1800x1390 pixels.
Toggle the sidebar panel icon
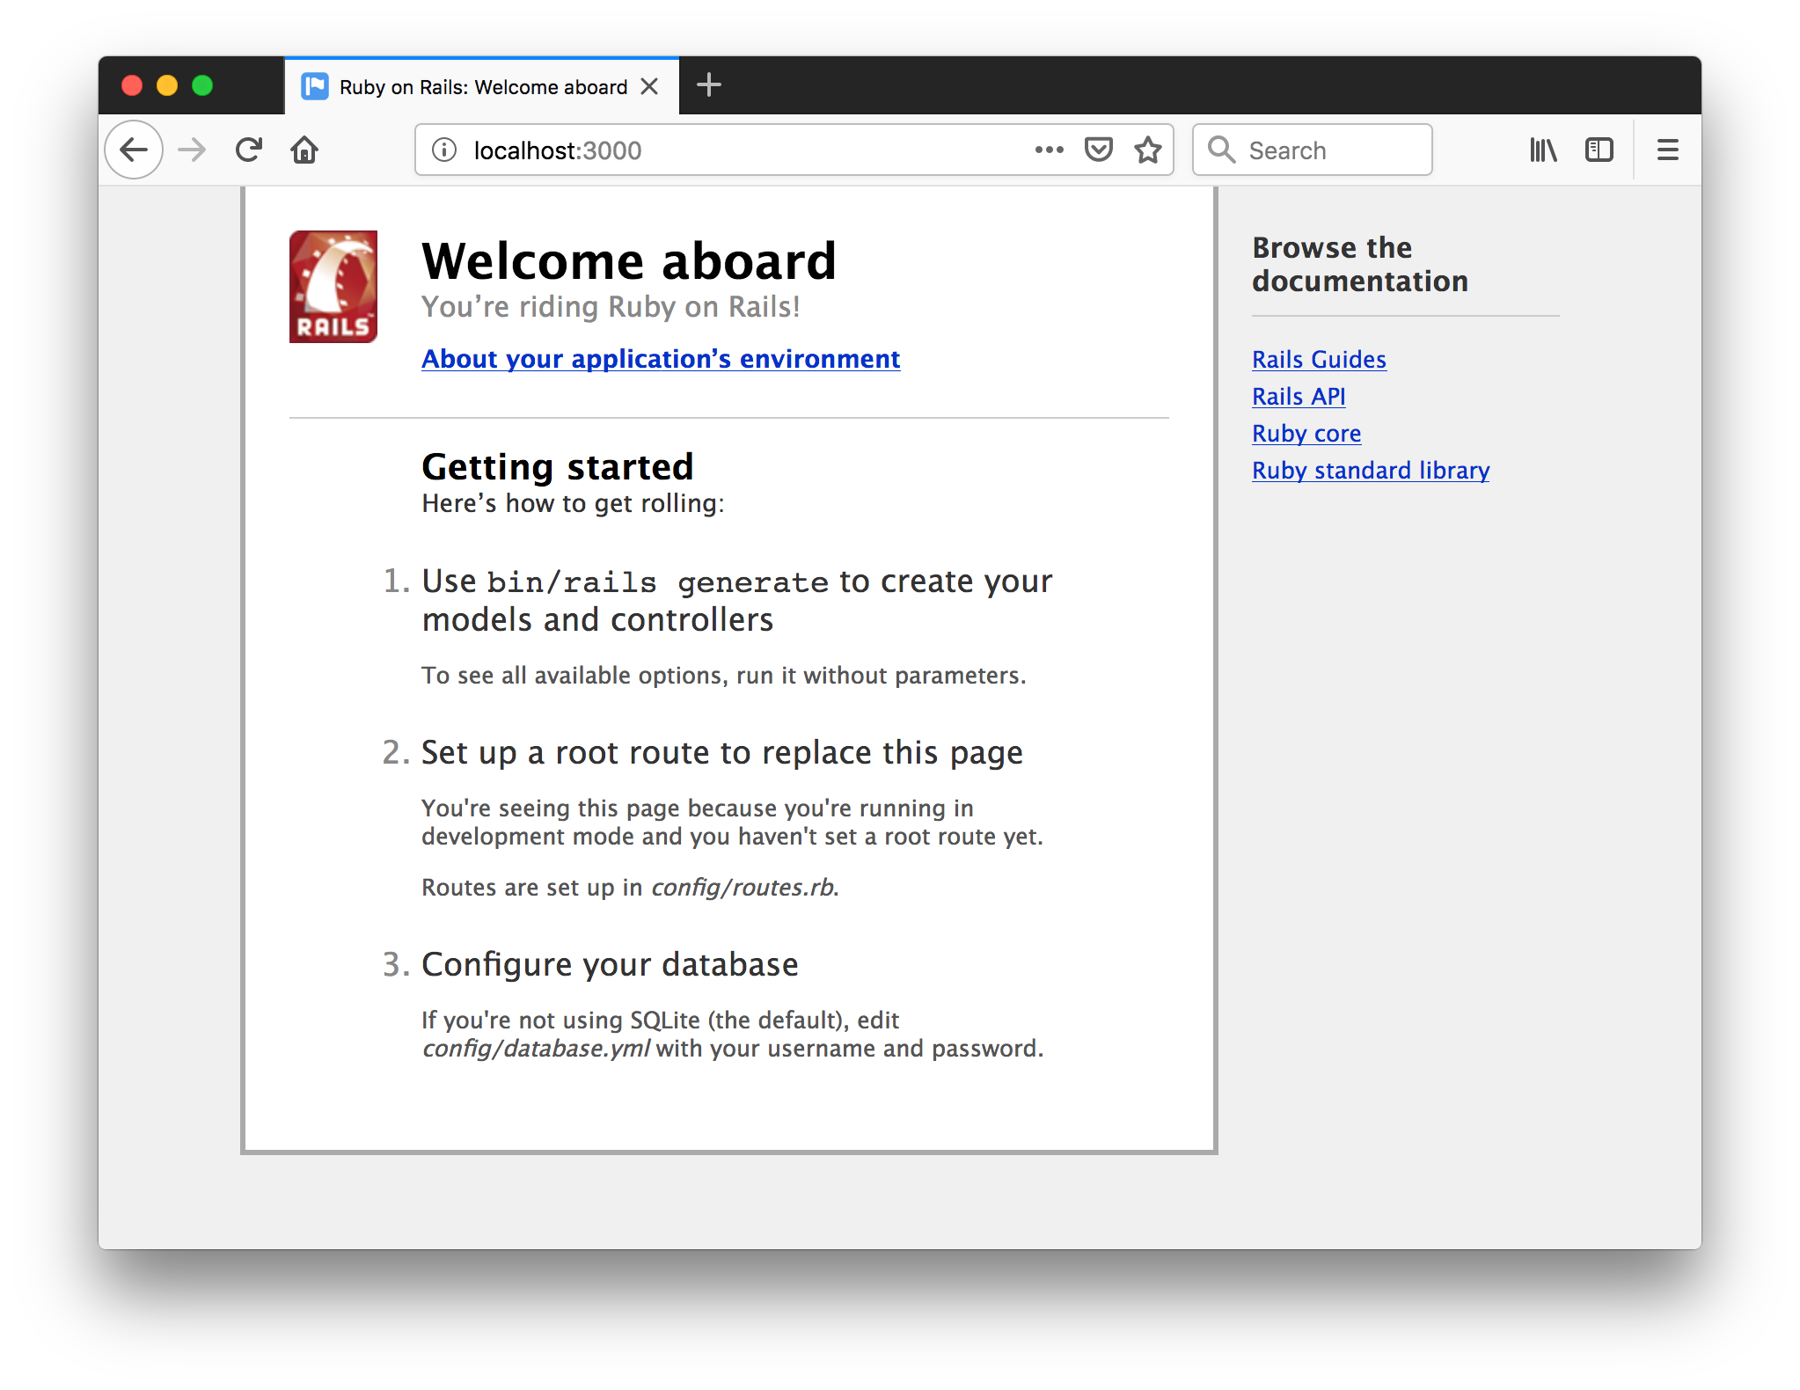click(x=1599, y=150)
